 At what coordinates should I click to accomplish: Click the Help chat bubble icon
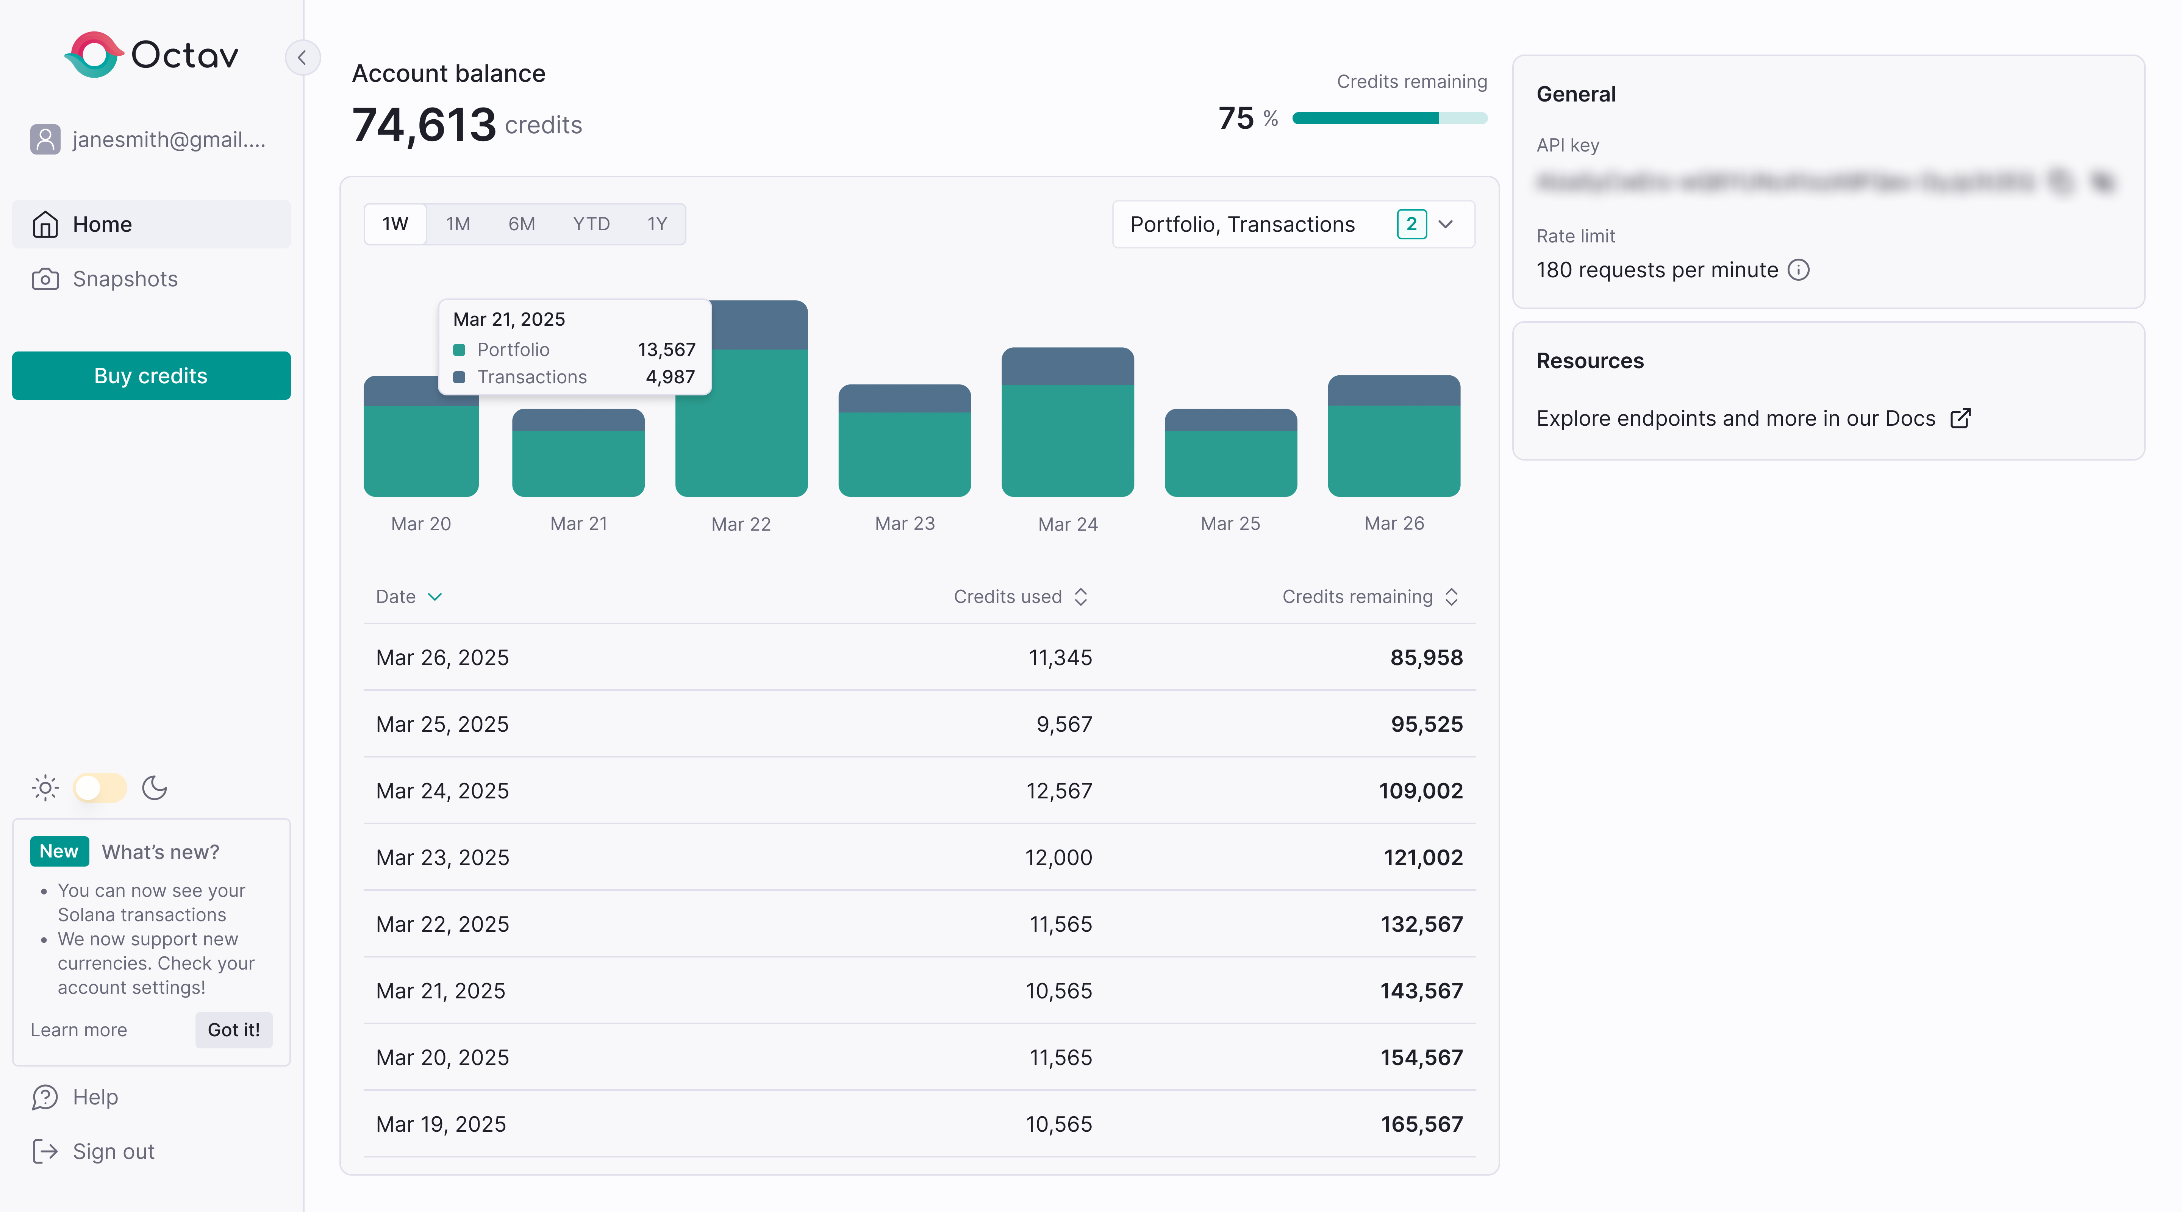click(x=45, y=1097)
